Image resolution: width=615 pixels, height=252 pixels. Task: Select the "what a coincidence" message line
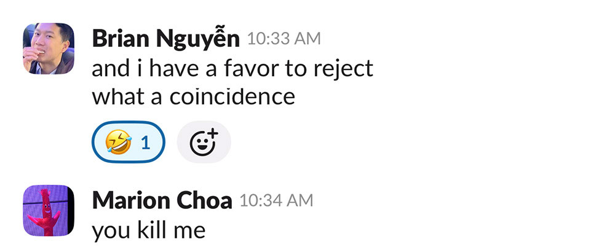pyautogui.click(x=194, y=96)
